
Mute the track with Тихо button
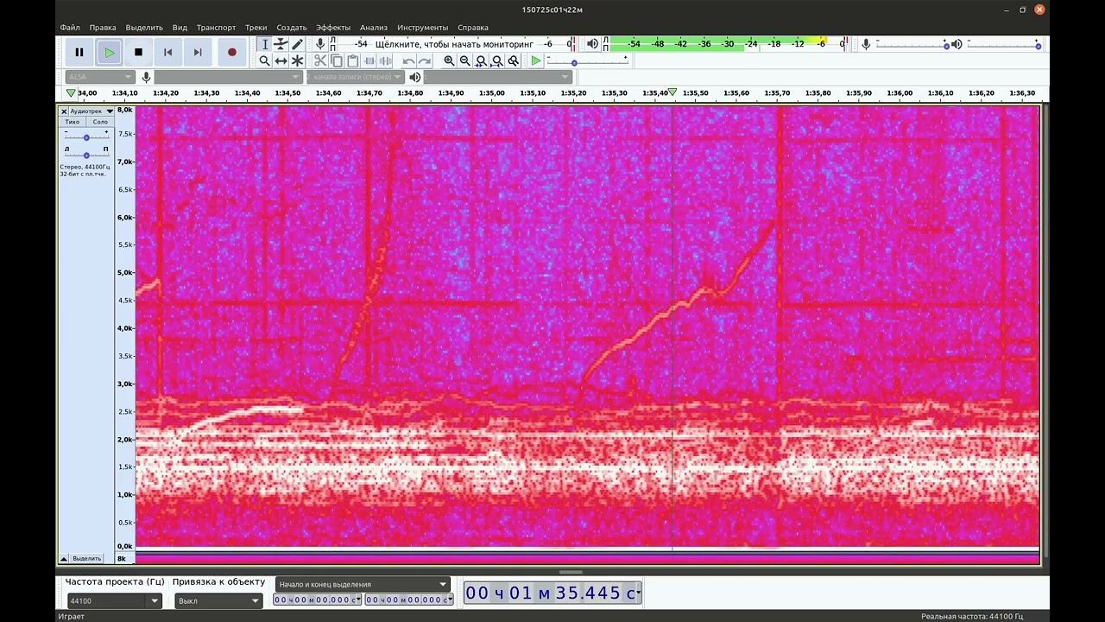[73, 122]
